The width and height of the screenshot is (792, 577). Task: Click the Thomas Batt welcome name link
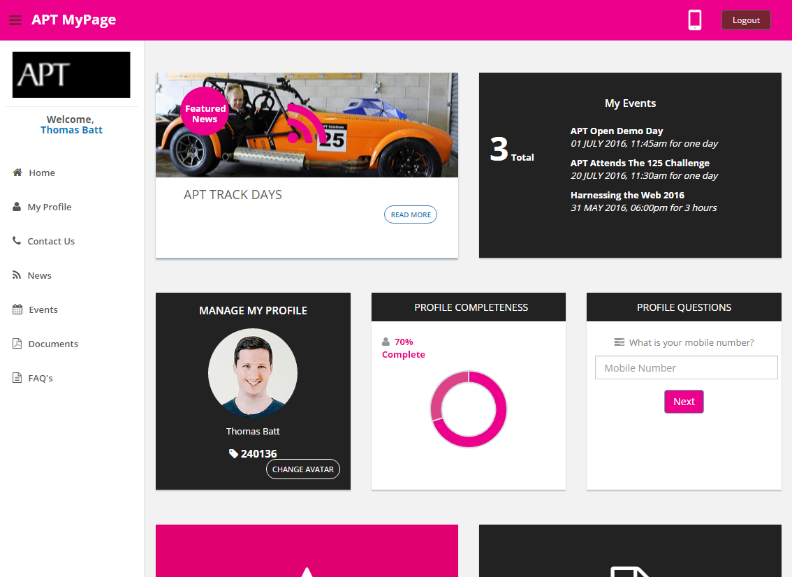click(x=71, y=130)
